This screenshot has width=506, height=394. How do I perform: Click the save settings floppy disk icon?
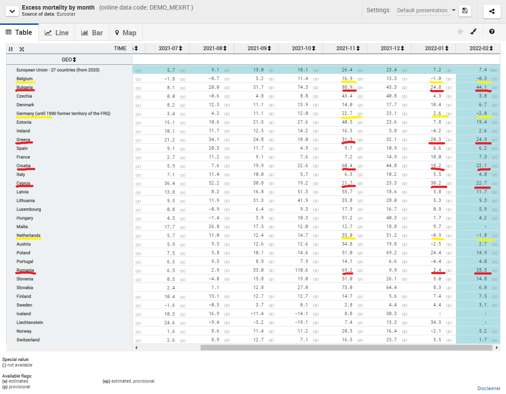click(x=465, y=10)
